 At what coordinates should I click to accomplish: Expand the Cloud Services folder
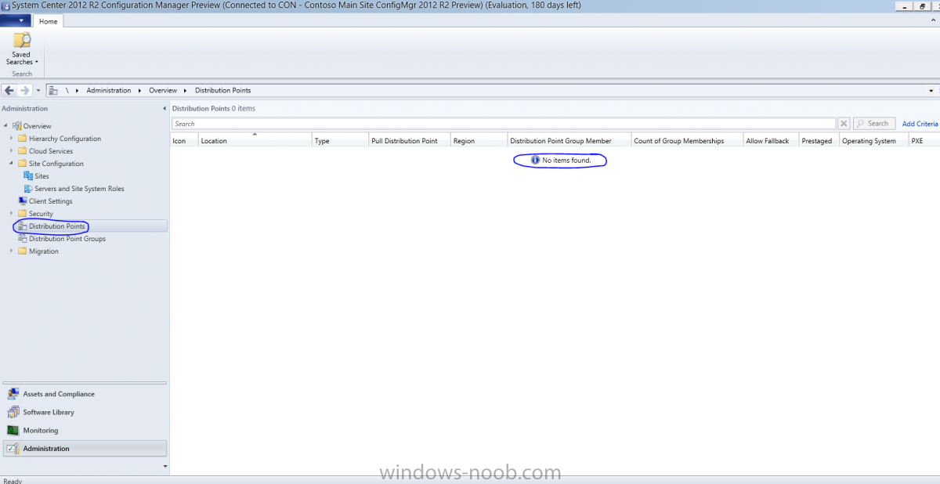(12, 151)
